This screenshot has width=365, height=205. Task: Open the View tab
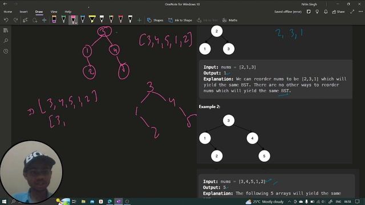click(x=54, y=11)
